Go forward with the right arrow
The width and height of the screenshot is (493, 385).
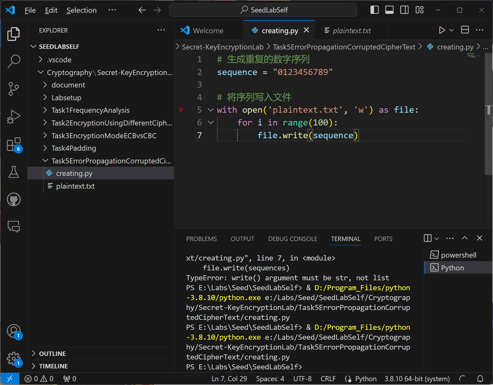click(157, 10)
